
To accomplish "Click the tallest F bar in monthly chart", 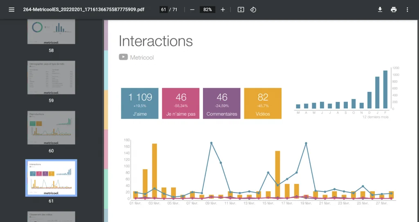I will point(385,90).
